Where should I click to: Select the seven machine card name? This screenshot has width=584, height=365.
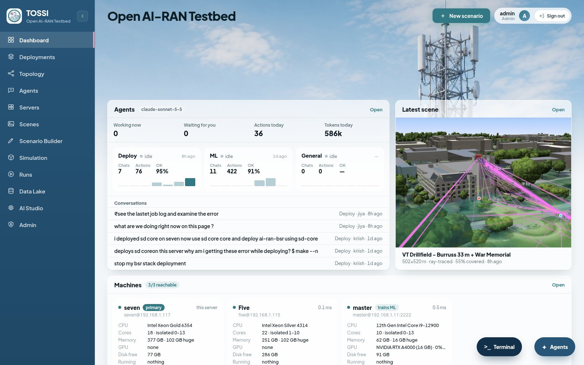pyautogui.click(x=132, y=308)
